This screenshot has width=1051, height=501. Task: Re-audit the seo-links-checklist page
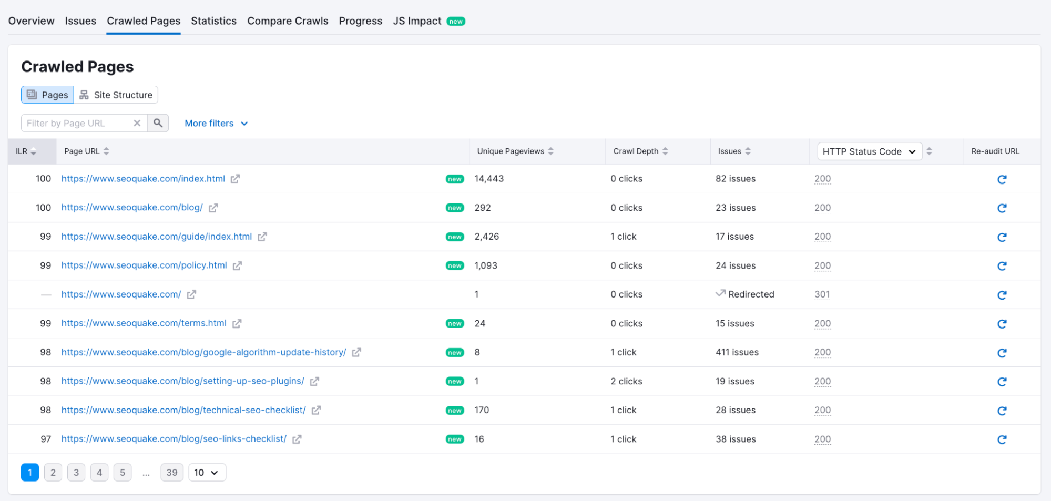click(x=1002, y=439)
